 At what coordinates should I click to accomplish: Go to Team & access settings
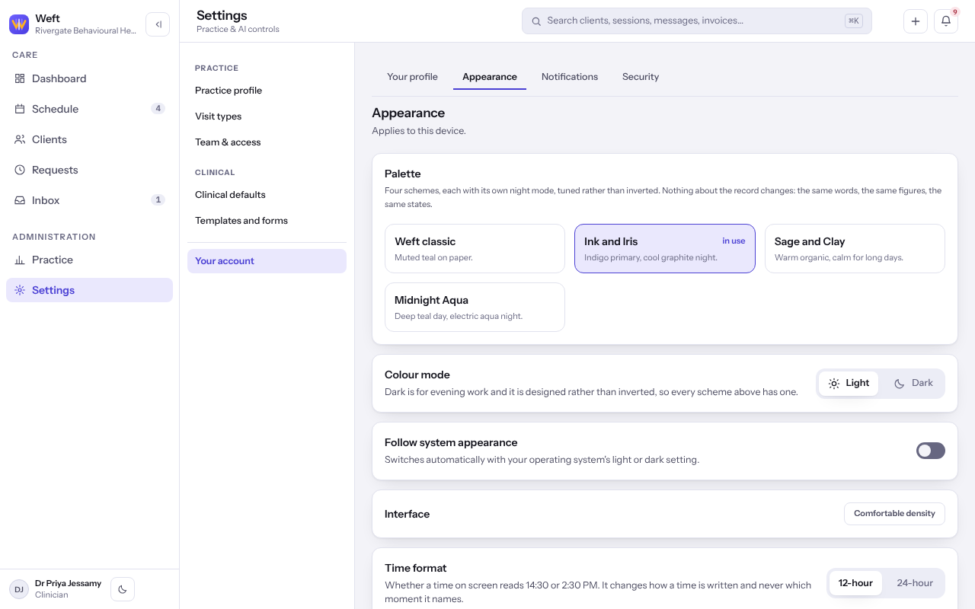click(x=267, y=142)
